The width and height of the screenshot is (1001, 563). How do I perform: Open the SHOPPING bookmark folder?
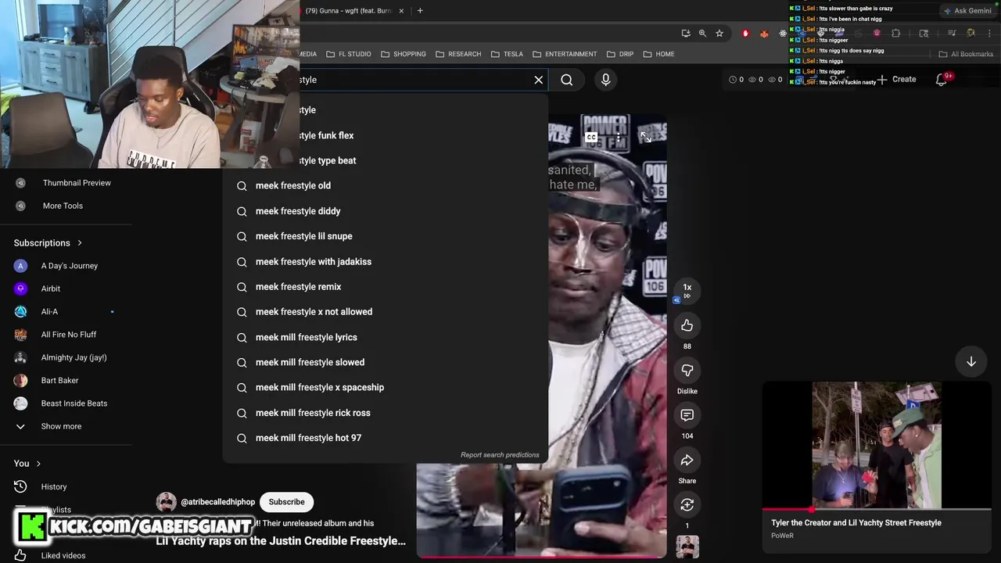tap(404, 54)
